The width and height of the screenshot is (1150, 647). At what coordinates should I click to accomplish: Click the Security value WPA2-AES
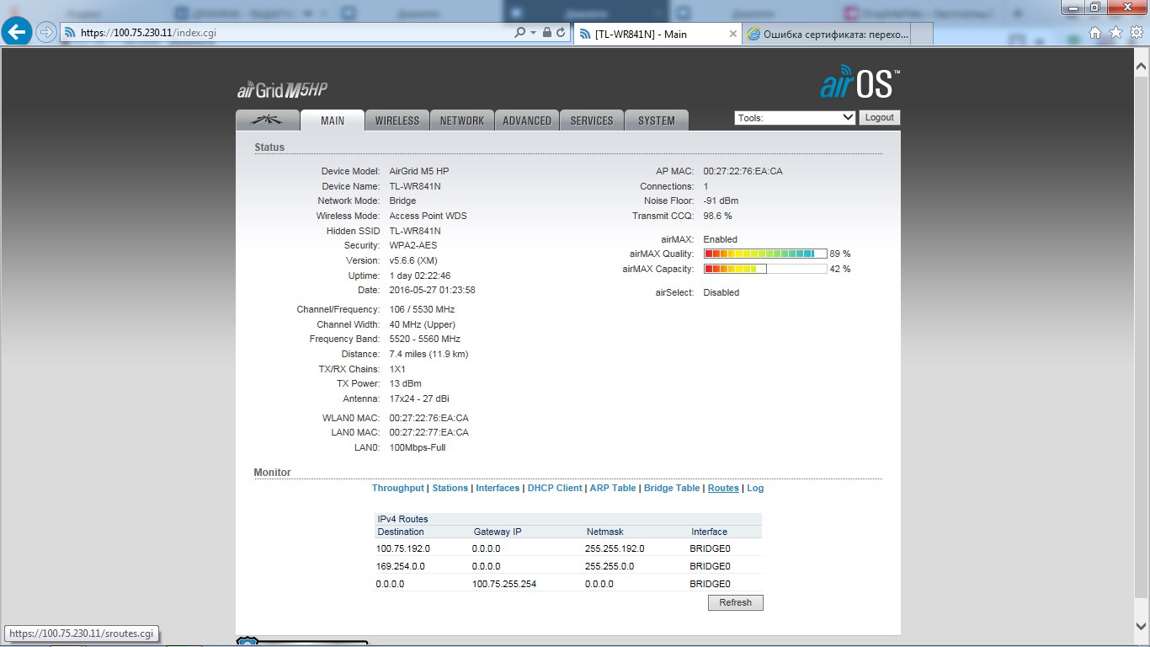coord(413,245)
